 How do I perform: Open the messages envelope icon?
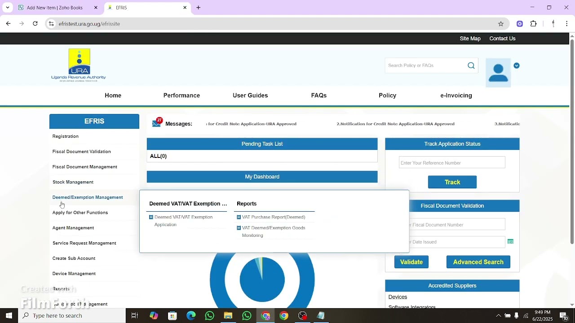point(157,123)
